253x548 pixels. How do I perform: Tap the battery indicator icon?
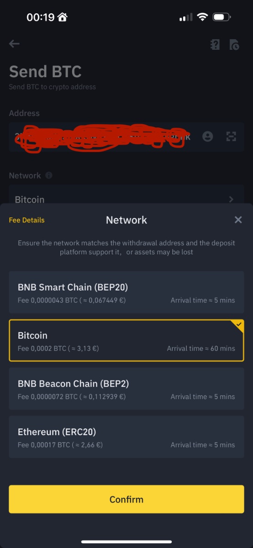point(221,17)
